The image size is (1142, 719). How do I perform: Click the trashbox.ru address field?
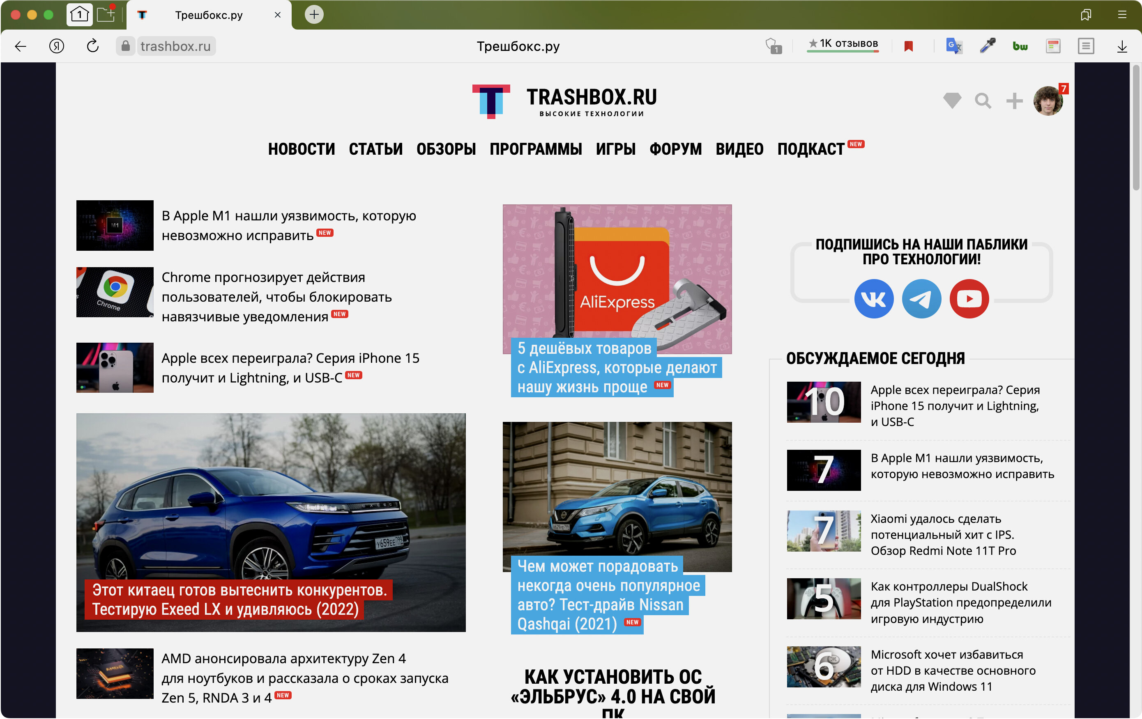pyautogui.click(x=175, y=46)
